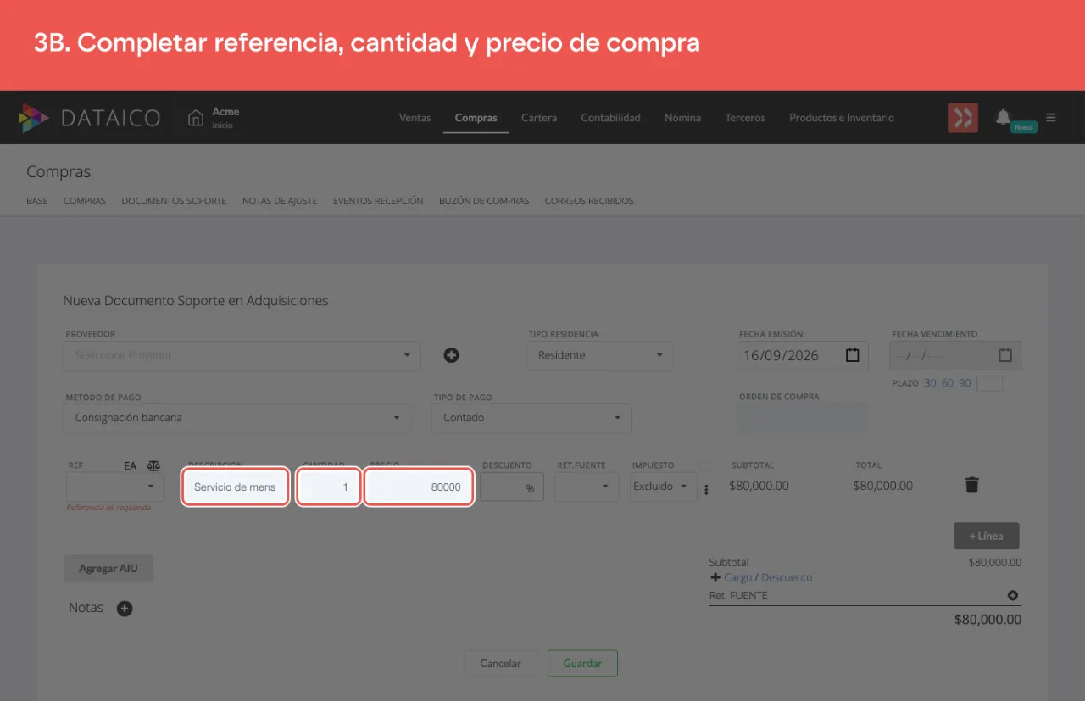Add a note with Notas plus icon
This screenshot has width=1085, height=701.
(x=125, y=609)
